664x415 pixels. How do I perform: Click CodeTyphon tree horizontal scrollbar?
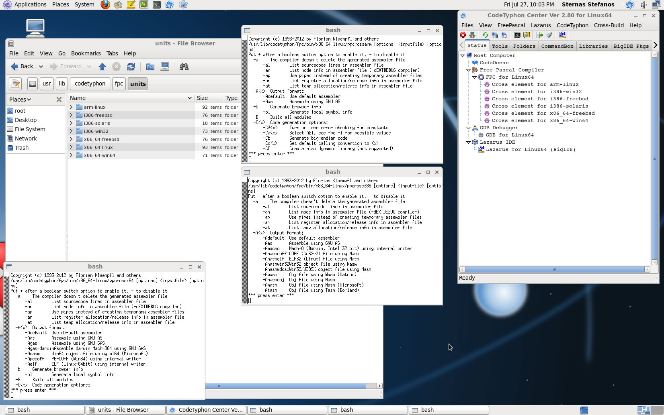pyautogui.click(x=555, y=270)
